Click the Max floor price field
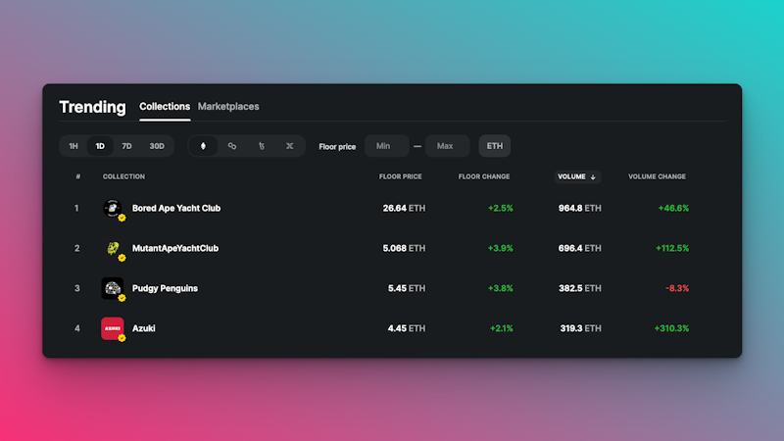 click(x=448, y=146)
